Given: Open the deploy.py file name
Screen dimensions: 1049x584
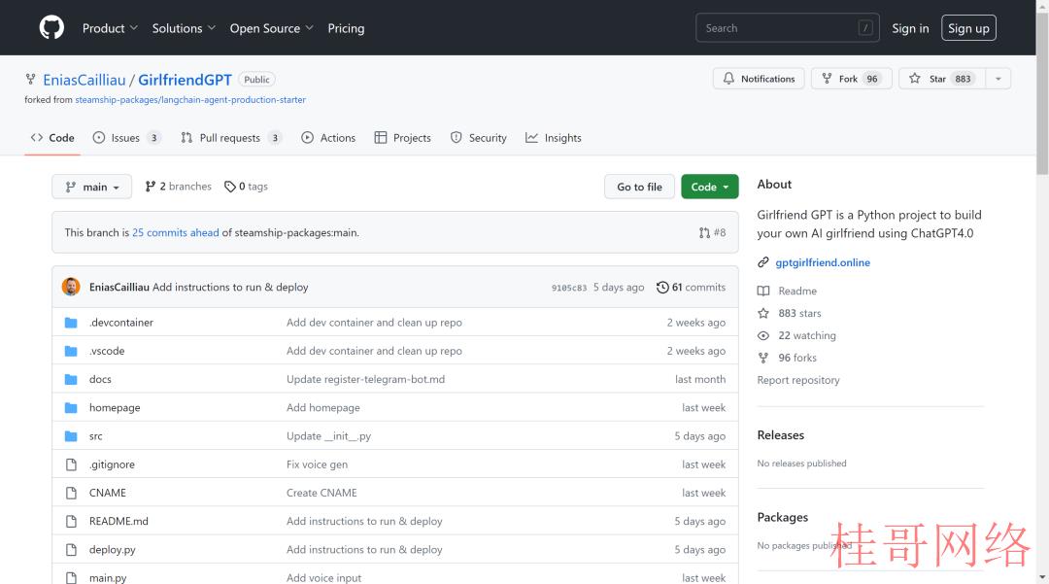Looking at the screenshot, I should [113, 550].
